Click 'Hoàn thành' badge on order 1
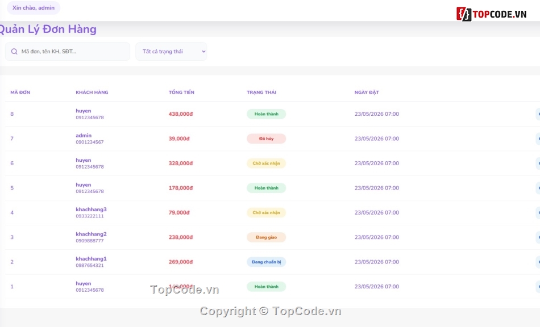The height and width of the screenshot is (327, 540). pos(266,287)
